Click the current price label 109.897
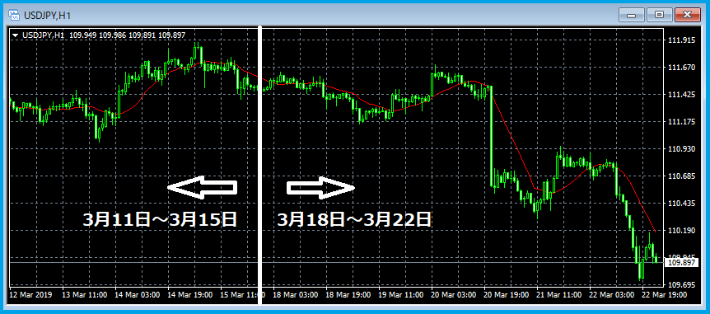 coord(681,263)
